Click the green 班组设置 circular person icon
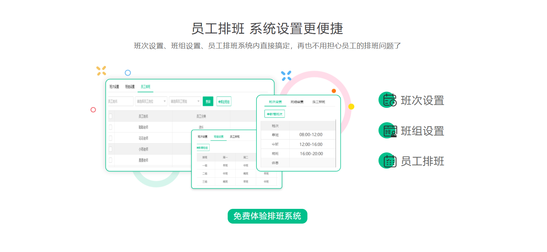 387,130
